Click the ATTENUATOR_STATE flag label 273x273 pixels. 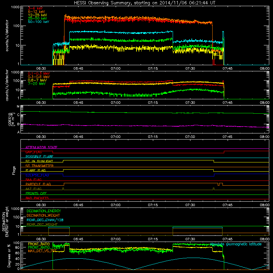(41, 147)
